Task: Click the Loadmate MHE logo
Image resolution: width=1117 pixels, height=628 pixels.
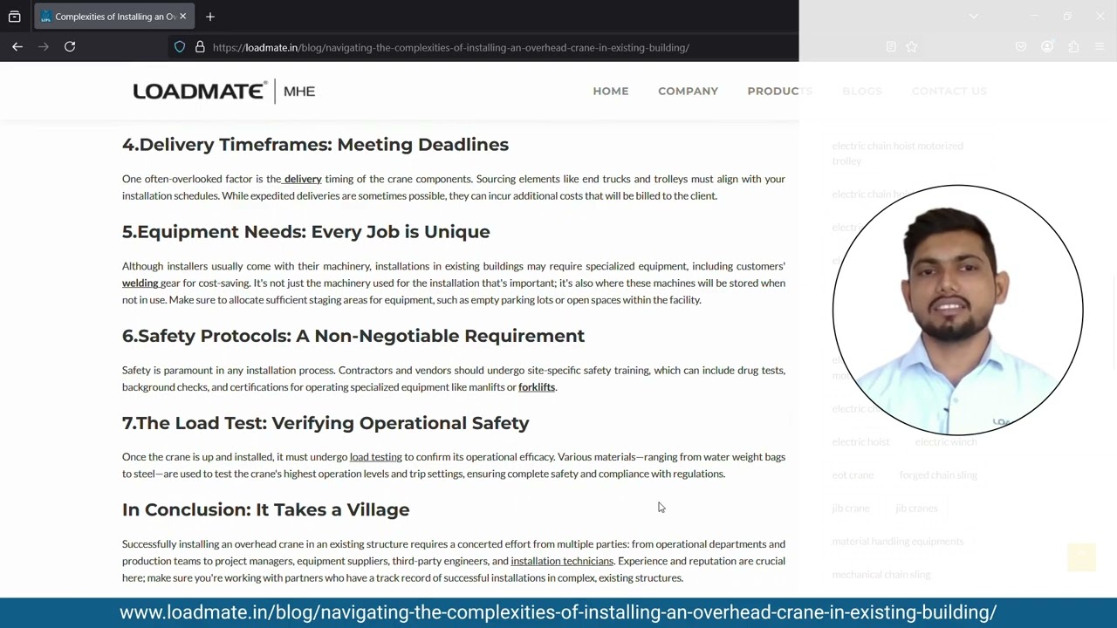Action: tap(224, 91)
